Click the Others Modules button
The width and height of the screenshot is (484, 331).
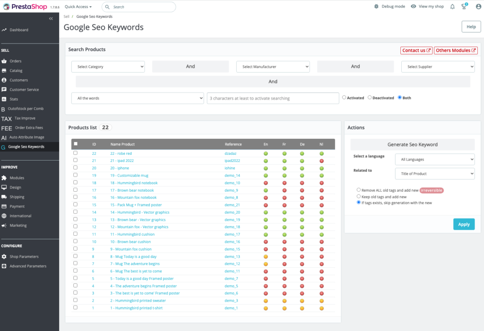point(456,50)
